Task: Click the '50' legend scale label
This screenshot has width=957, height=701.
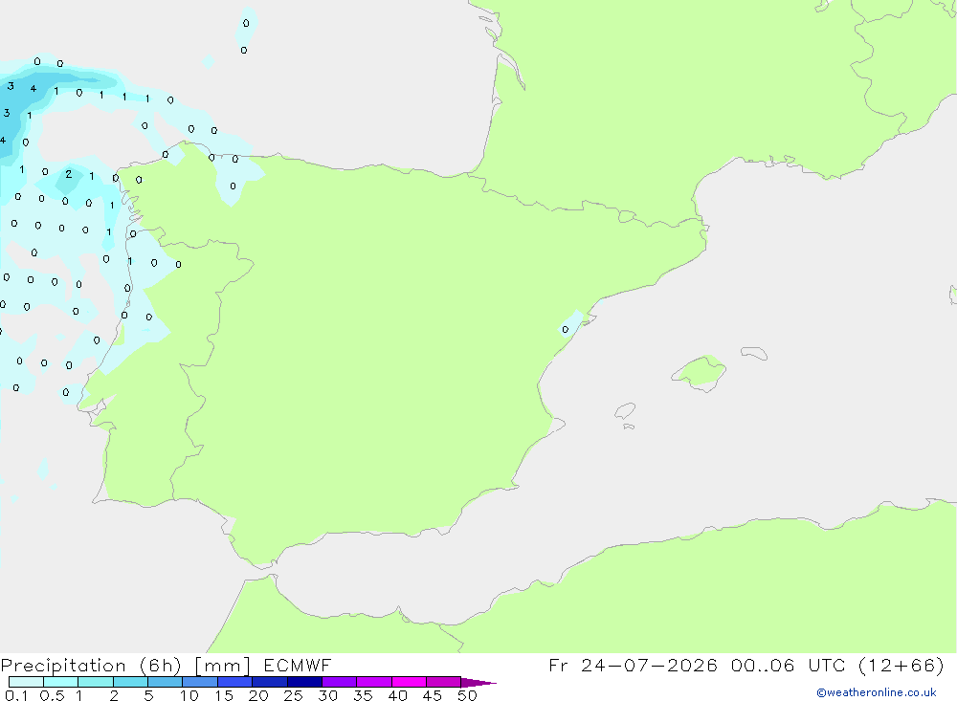Action: click(x=467, y=695)
